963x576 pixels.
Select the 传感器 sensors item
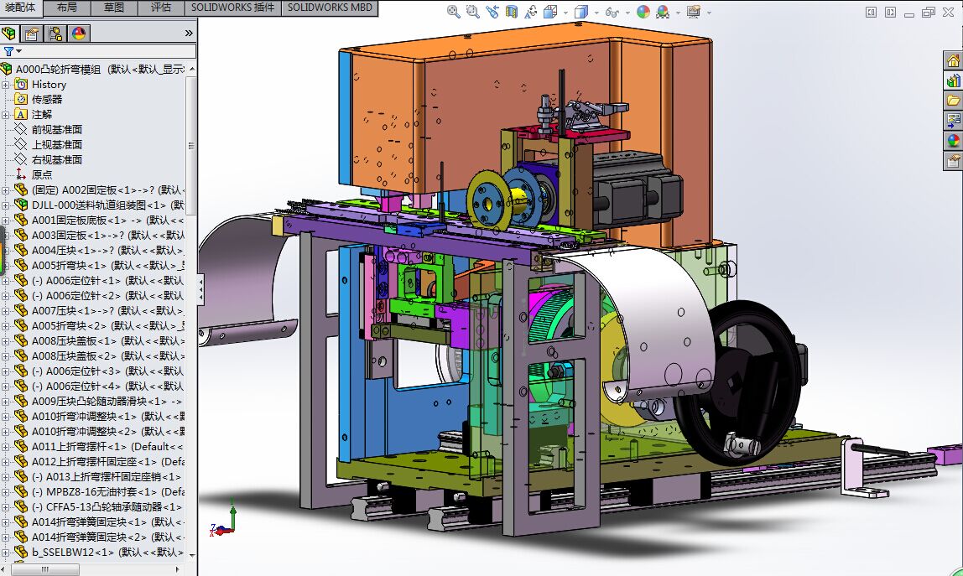click(47, 100)
